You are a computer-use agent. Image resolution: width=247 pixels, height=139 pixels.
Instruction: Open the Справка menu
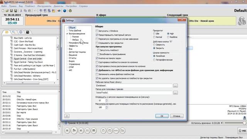click(83, 6)
